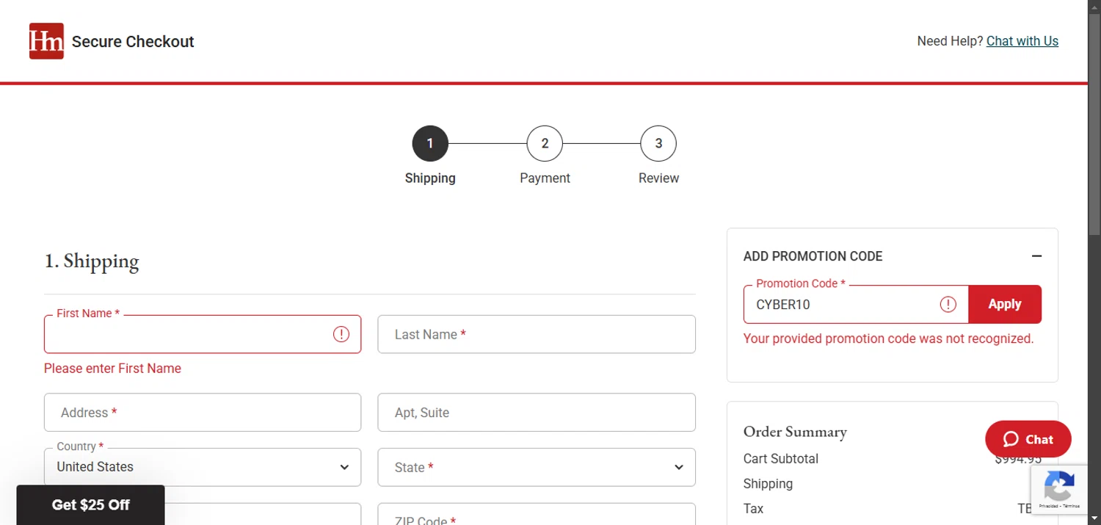Click promotion code error alert icon
Image resolution: width=1101 pixels, height=525 pixels.
coord(948,304)
